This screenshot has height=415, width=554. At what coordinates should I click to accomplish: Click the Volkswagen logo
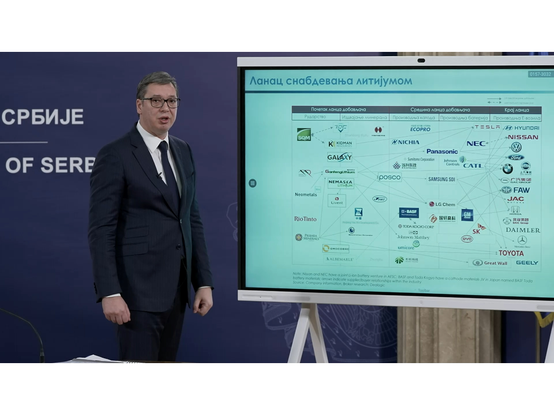(x=516, y=147)
